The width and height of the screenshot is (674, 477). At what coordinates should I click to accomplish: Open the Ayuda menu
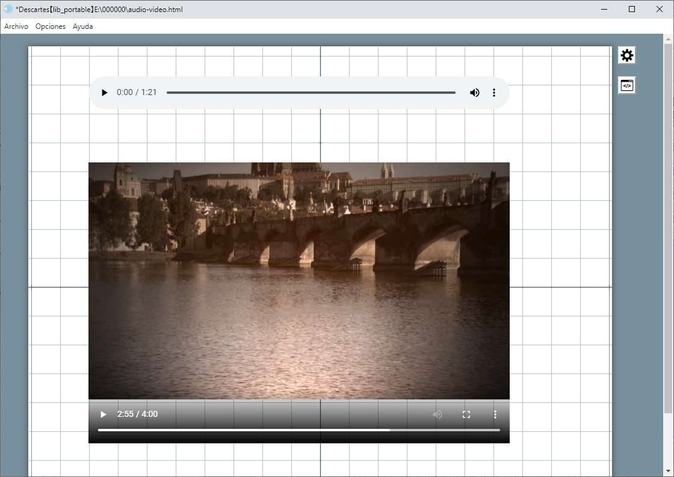click(x=83, y=26)
